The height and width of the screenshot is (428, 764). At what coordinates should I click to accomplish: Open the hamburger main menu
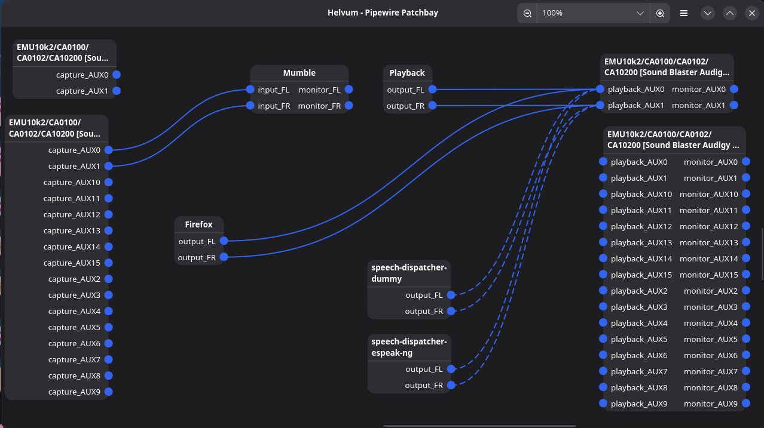[684, 13]
